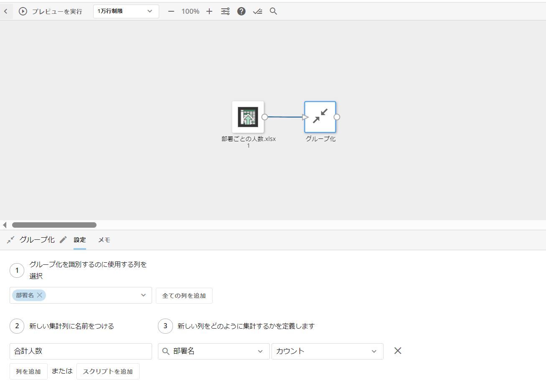Remove the 部署名 tag from grouping columns
The height and width of the screenshot is (382, 546).
[x=40, y=295]
